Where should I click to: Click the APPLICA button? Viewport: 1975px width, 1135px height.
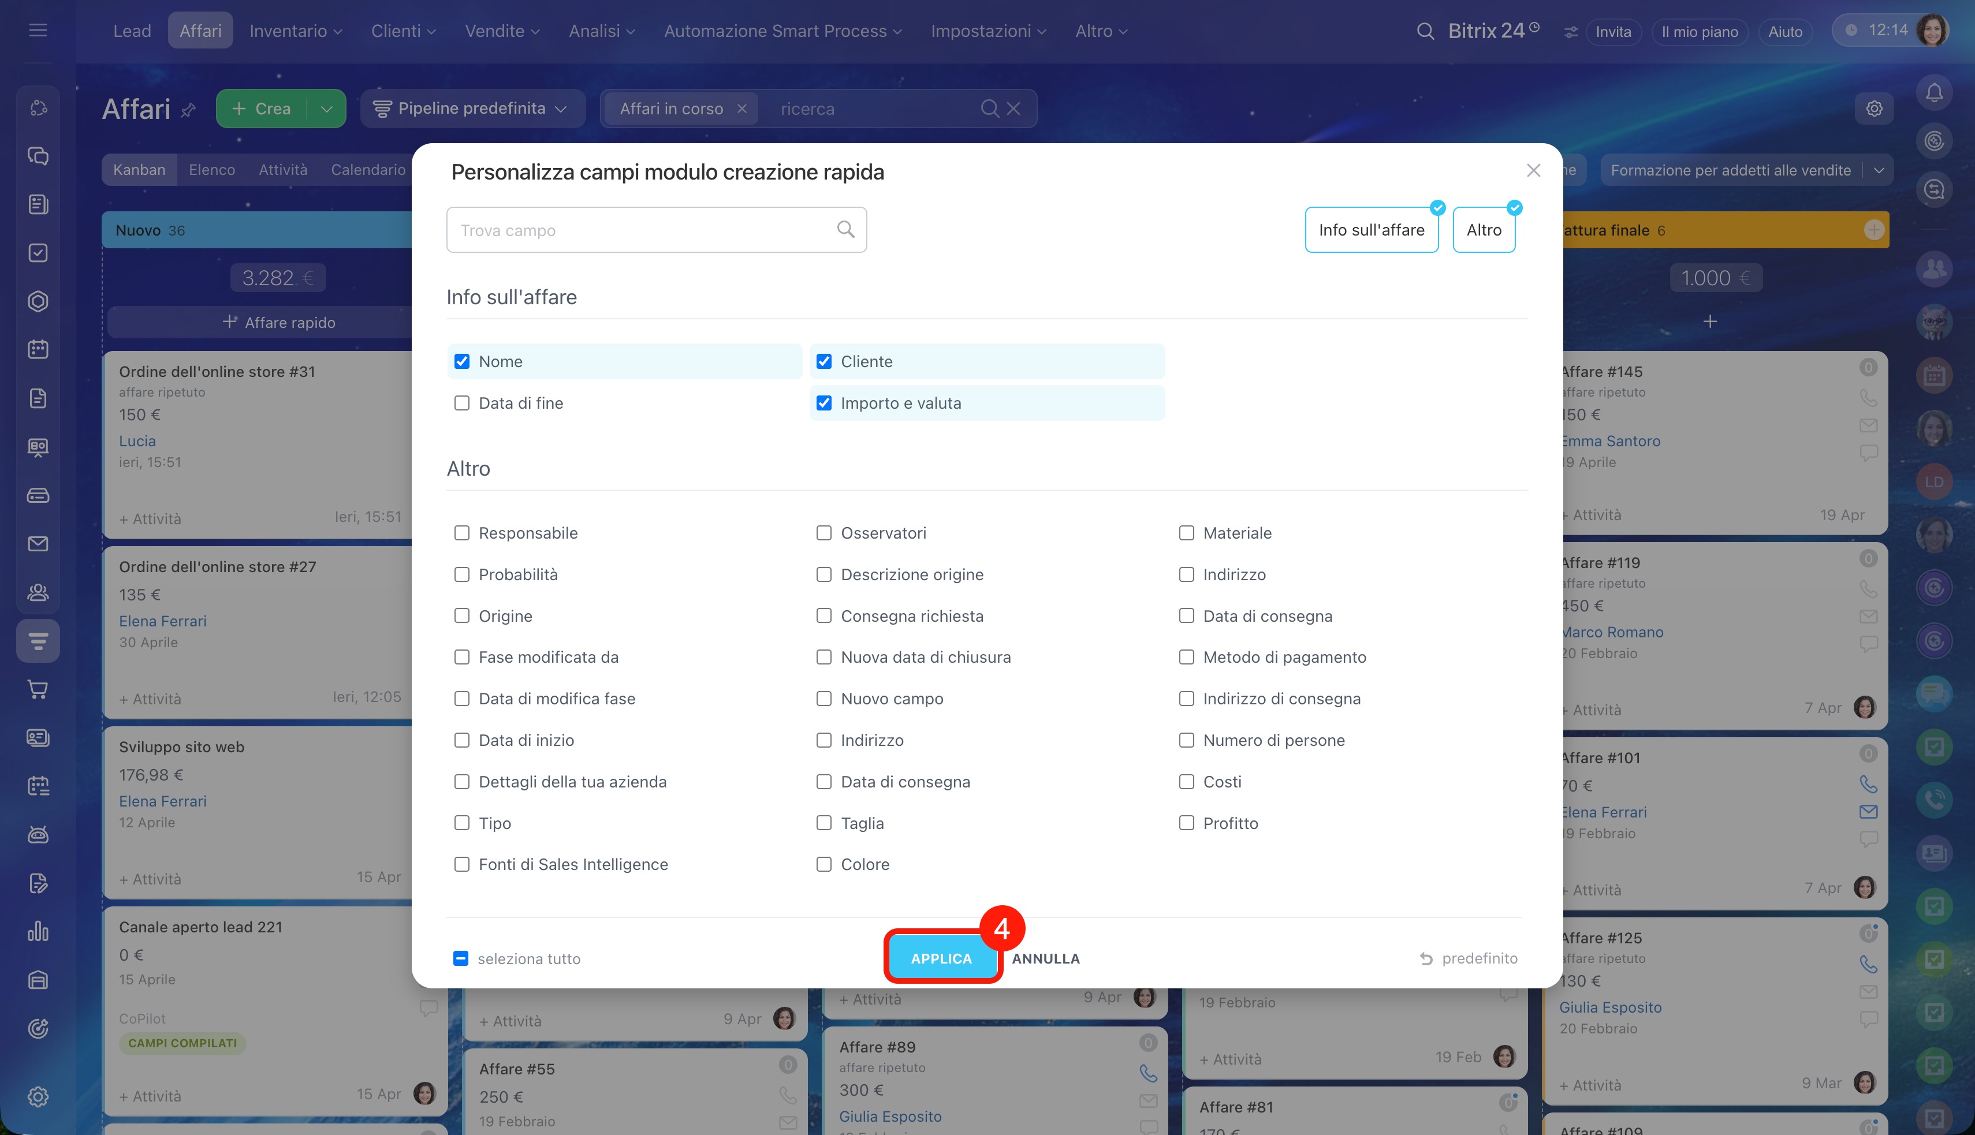coord(941,958)
